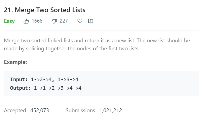This screenshot has height=115, width=203.
Task: Click the thumbs-up like icon
Action: pos(26,21)
